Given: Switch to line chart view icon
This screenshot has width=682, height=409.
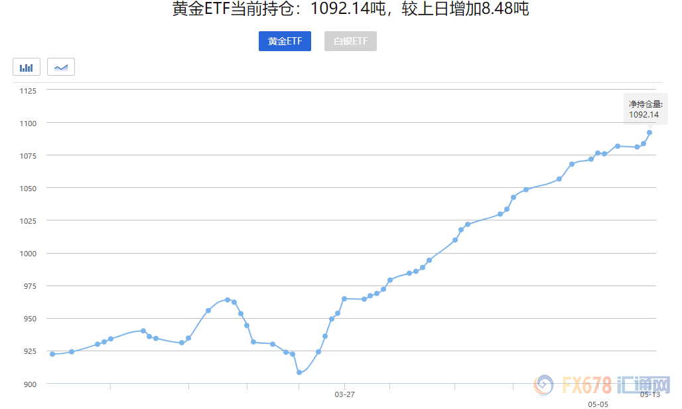Looking at the screenshot, I should 61,67.
